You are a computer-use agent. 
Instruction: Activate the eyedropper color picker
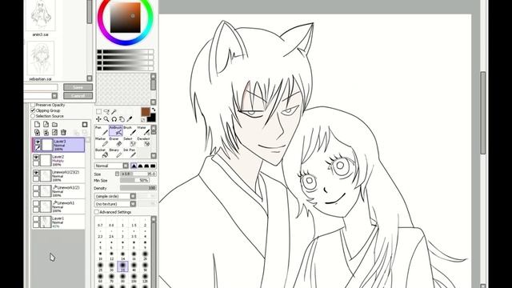(130, 119)
